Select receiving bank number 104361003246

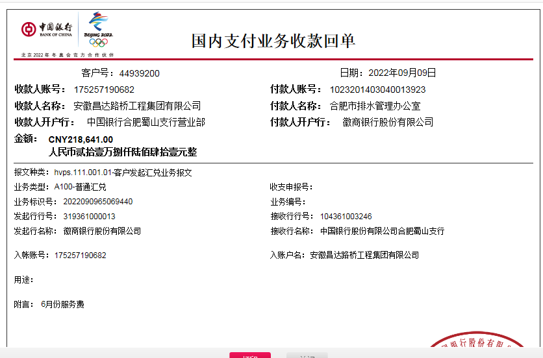click(x=346, y=217)
